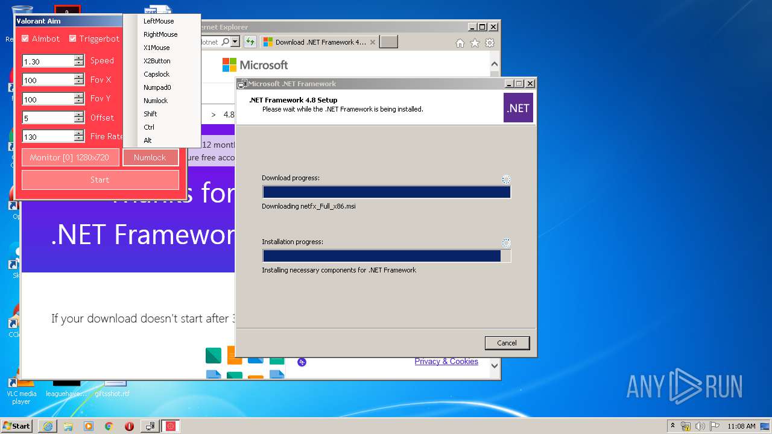Increase Fov X with the up arrow
772x434 pixels.
pyautogui.click(x=79, y=77)
